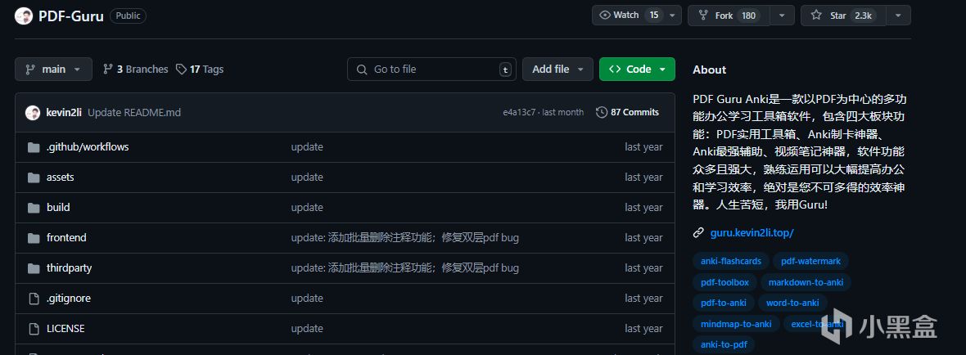Open the main branch selector dropdown
Viewport: 966px width, 355px height.
click(53, 70)
